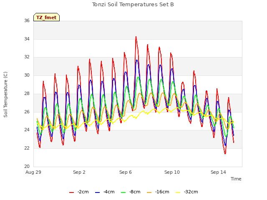The image size is (267, 200).
Task: Select the yellow -32cm legend swatch
Action: pos(178,192)
